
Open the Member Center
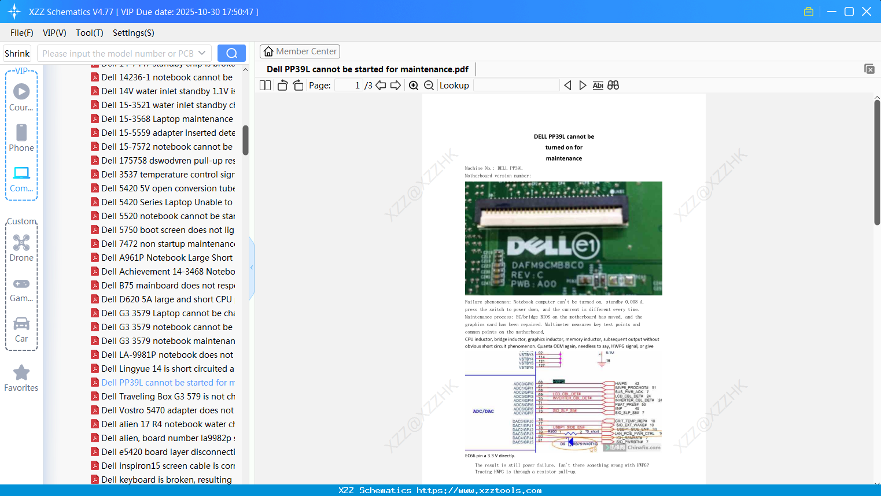(x=300, y=51)
